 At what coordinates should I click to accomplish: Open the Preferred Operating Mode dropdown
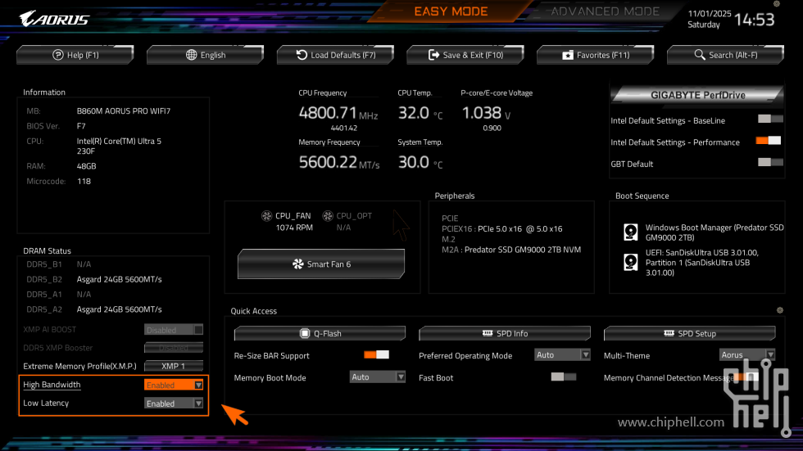[x=562, y=355]
